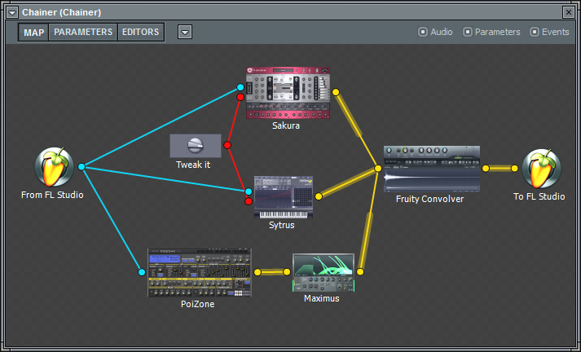
Task: Click the From FL Studio blue event output port
Action: 81,167
